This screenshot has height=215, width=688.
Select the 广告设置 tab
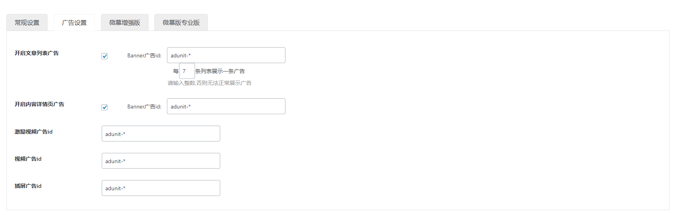click(74, 22)
